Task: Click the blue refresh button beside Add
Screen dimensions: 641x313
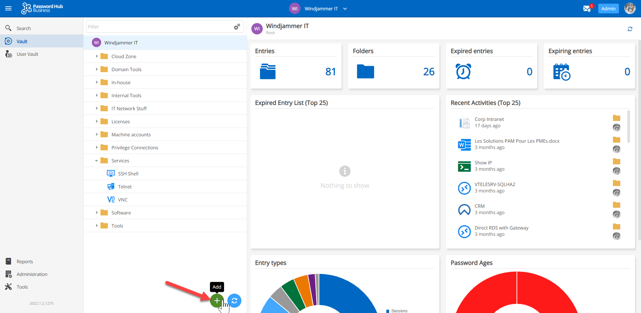Action: [234, 301]
